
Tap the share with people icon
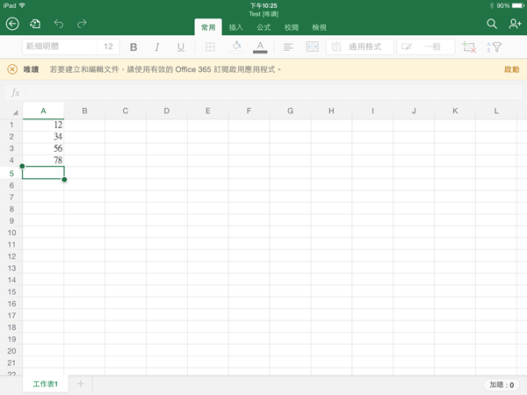tap(515, 24)
